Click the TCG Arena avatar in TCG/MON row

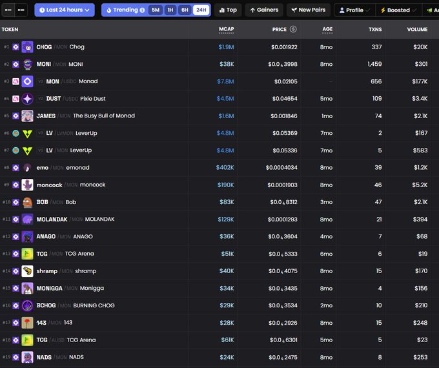pos(27,254)
